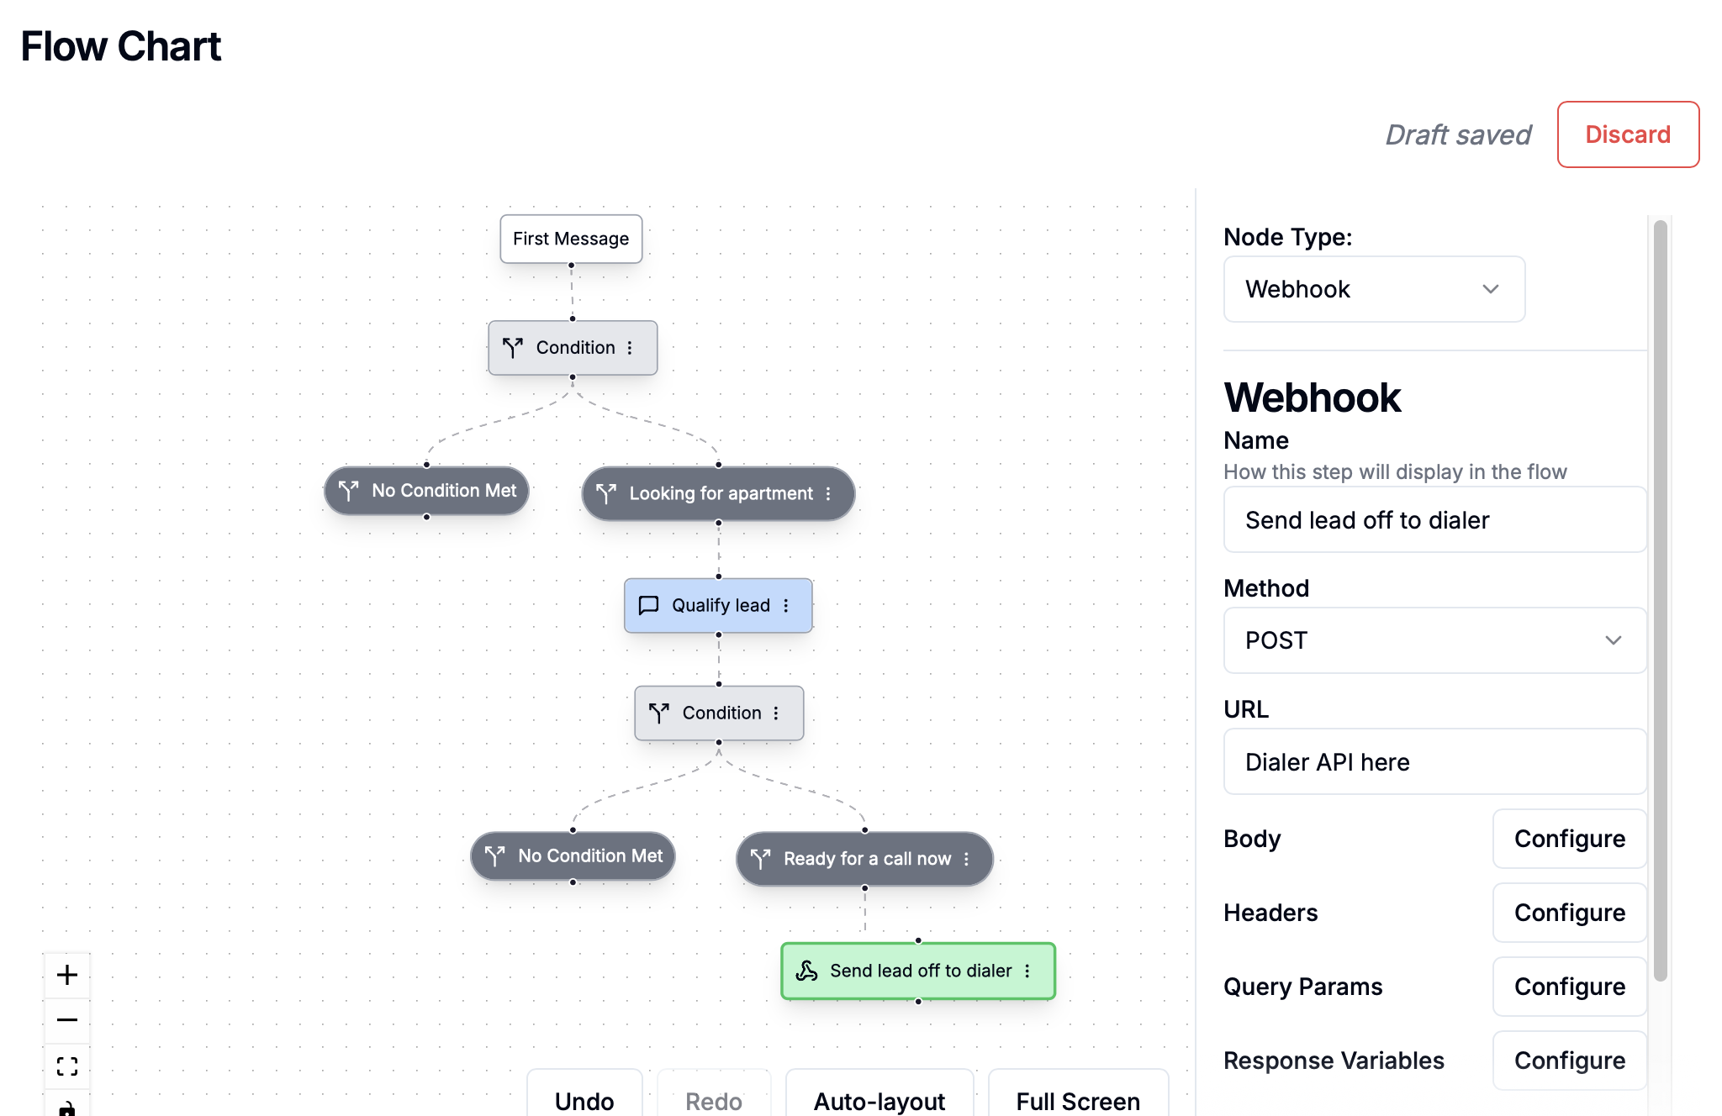
Task: Configure the Headers settings
Action: pos(1569,913)
